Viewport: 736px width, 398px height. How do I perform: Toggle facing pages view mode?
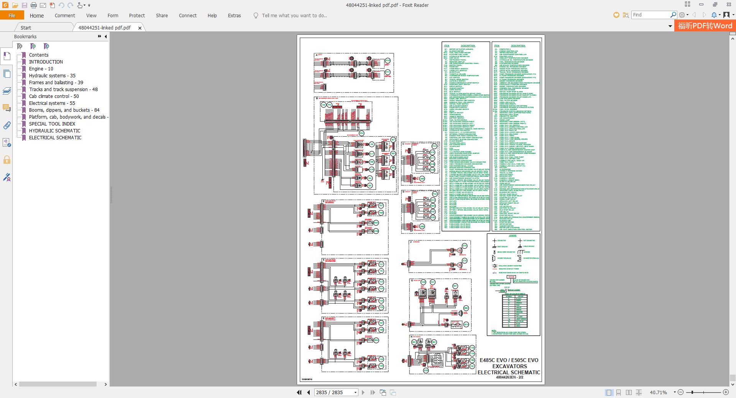[x=629, y=392]
